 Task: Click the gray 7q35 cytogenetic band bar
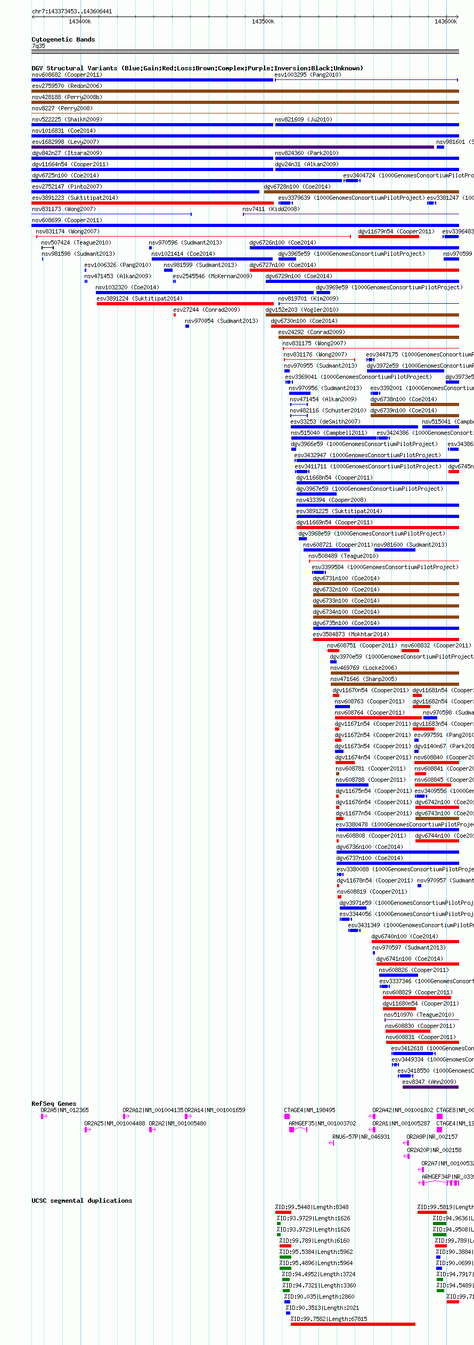[x=245, y=52]
